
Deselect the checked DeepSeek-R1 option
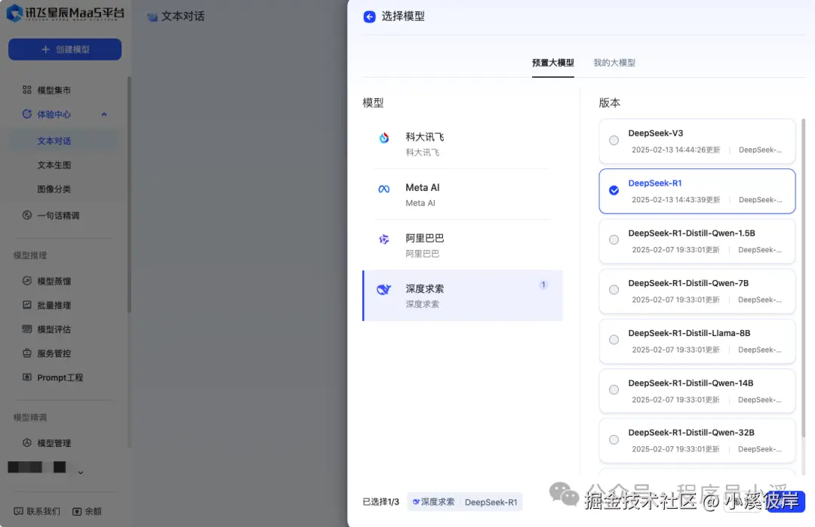click(x=614, y=190)
